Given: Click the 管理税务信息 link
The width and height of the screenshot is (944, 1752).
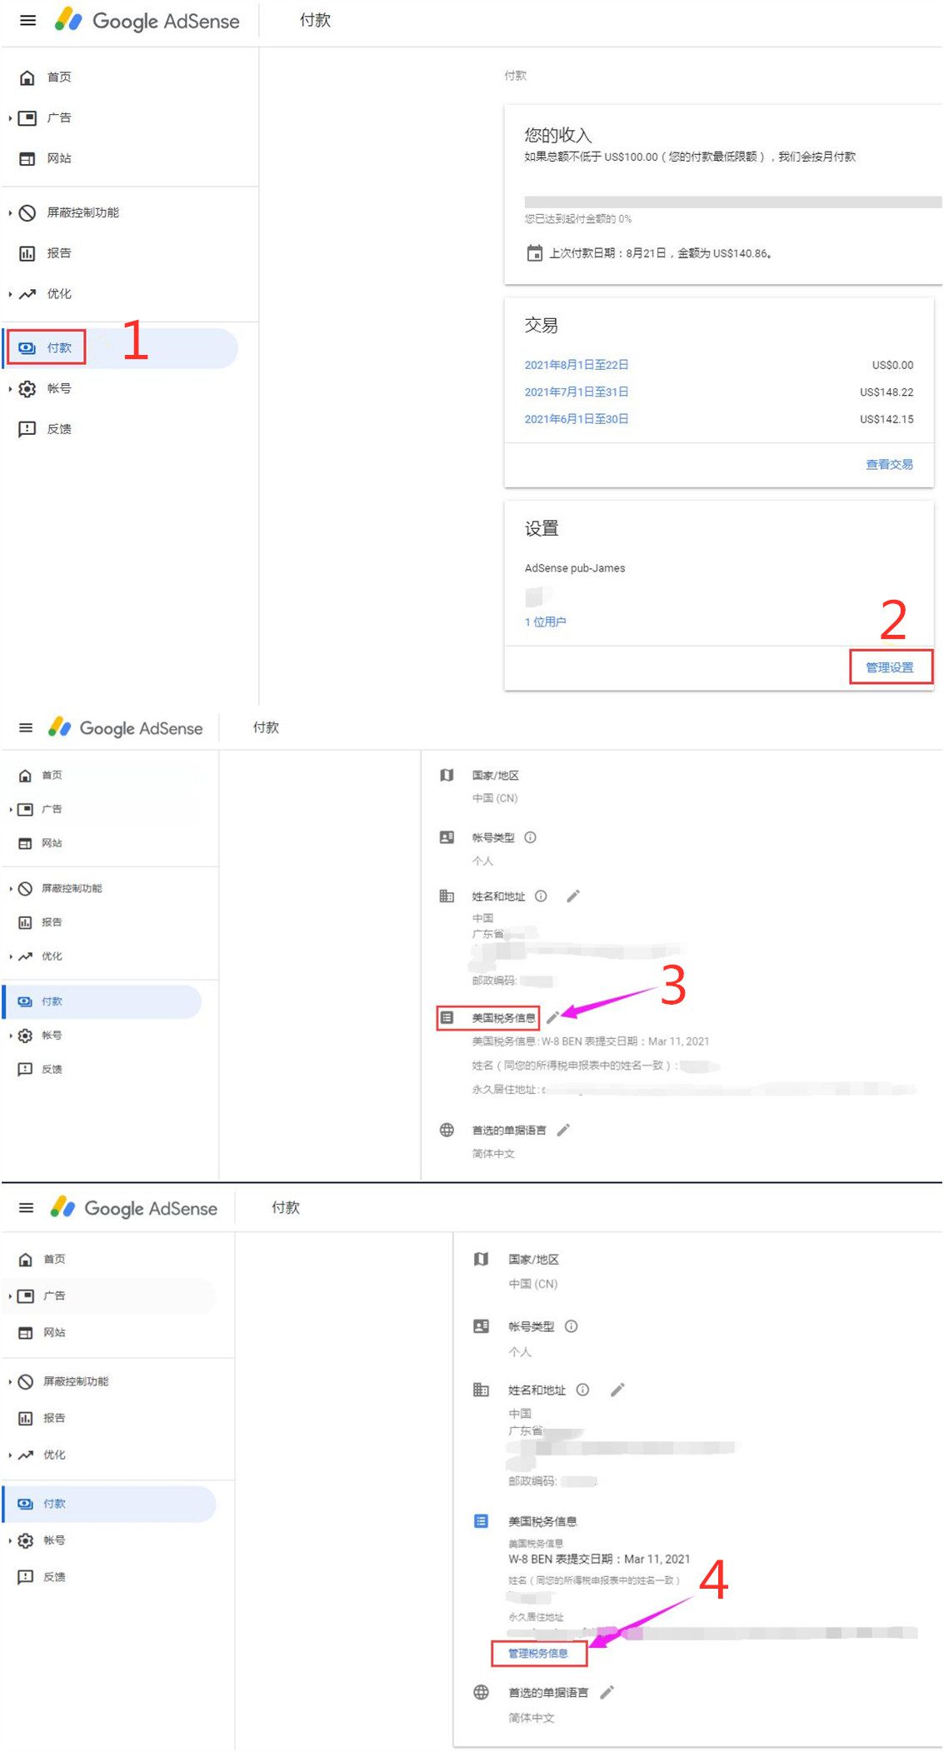Looking at the screenshot, I should tap(538, 1654).
